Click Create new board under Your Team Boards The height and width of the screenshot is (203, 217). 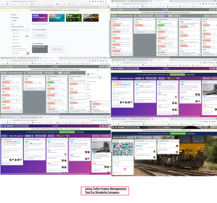pyautogui.click(x=40, y=35)
